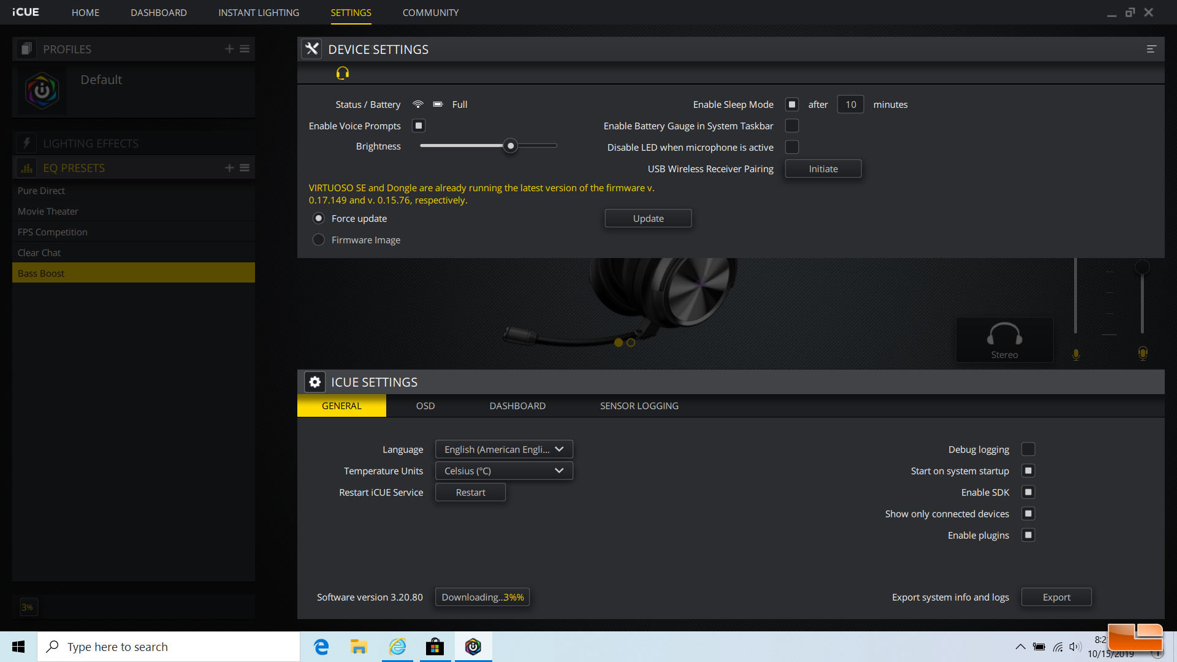Open Windows Start menu
1177x662 pixels.
pos(18,647)
